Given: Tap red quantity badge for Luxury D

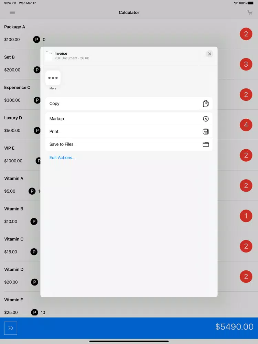Looking at the screenshot, I should 246,125.
